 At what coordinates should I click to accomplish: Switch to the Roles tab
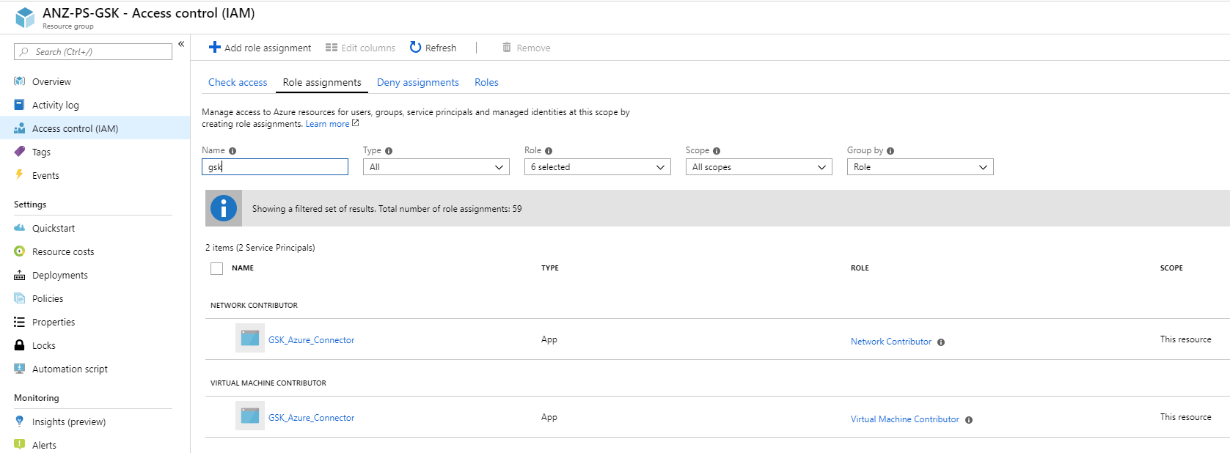click(486, 82)
